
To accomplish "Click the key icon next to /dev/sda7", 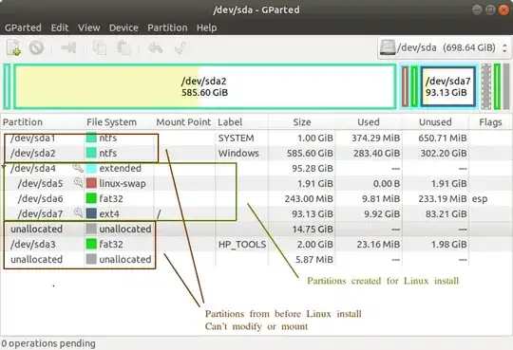I will click(x=78, y=212).
